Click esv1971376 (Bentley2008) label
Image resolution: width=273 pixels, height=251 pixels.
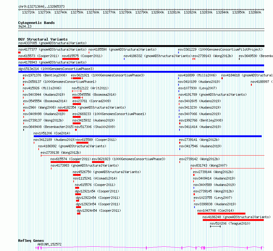point(45,75)
